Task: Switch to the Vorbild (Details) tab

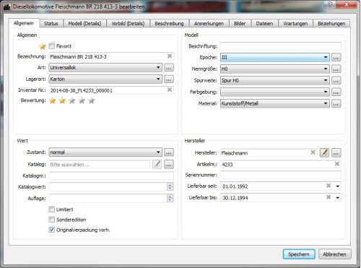Action: click(128, 24)
